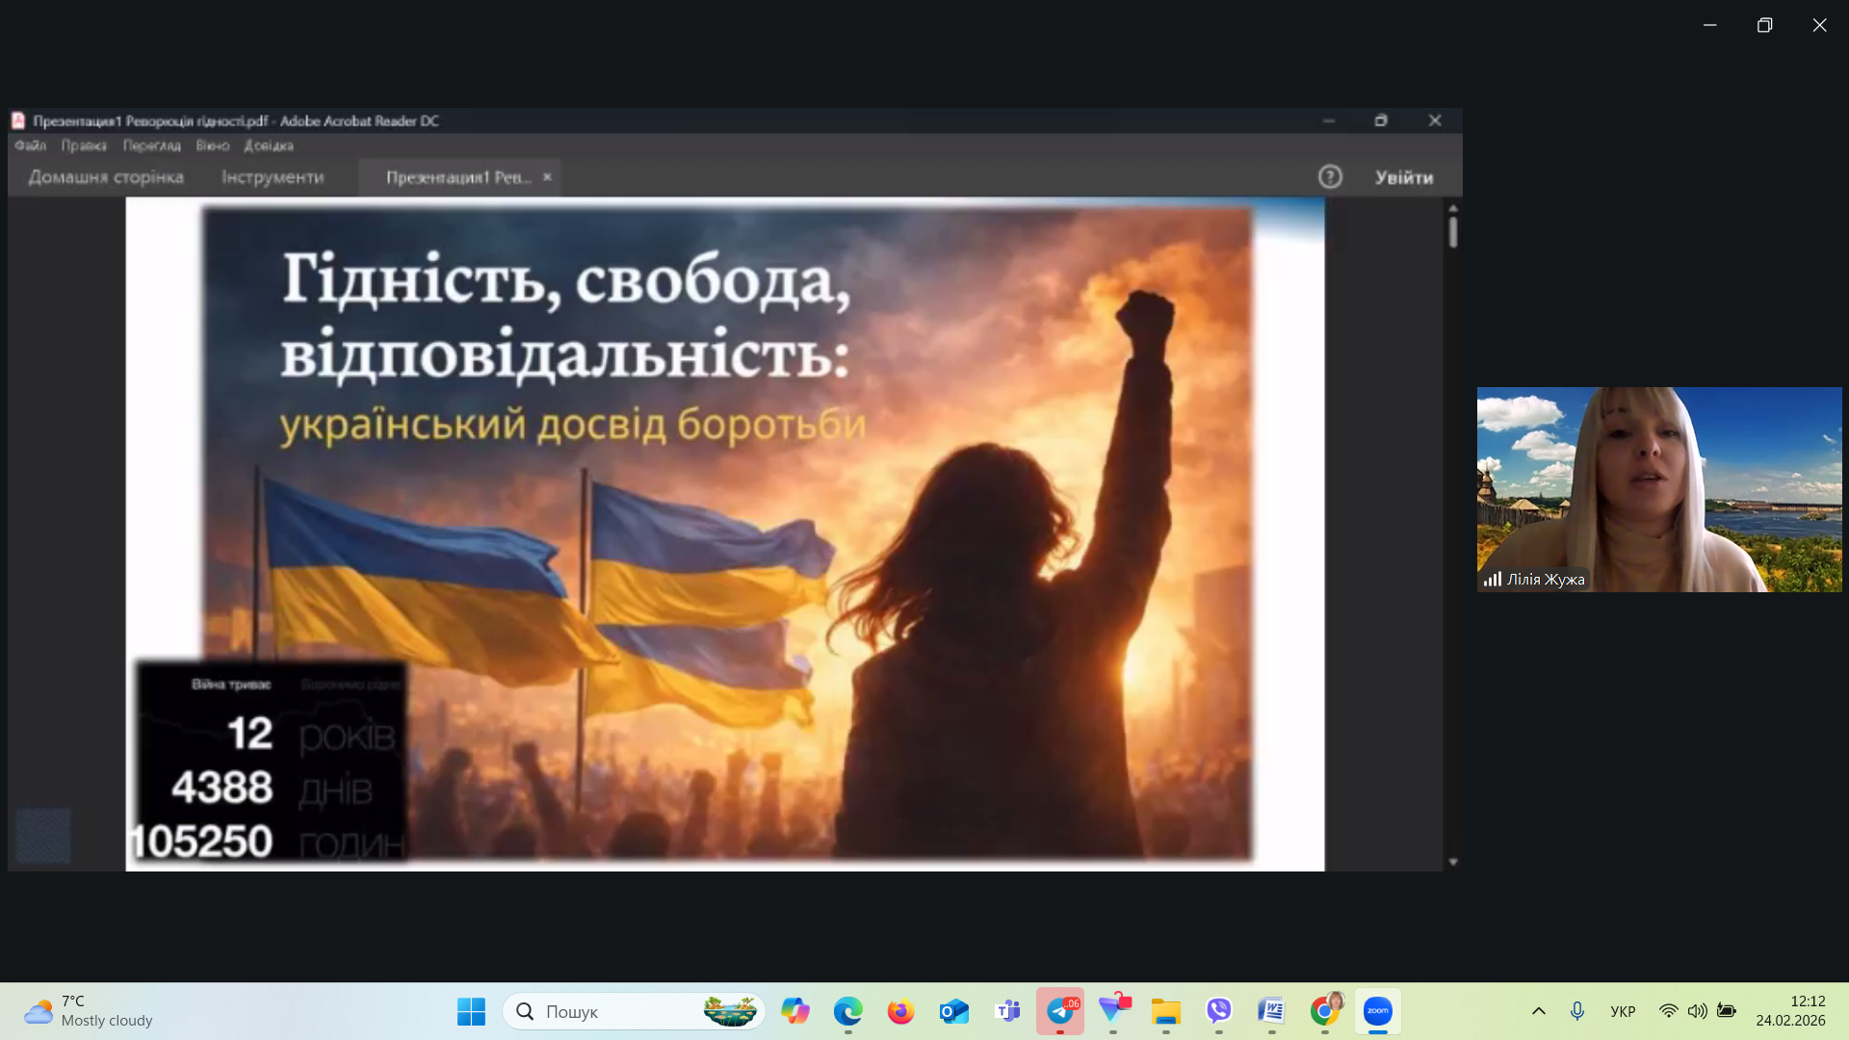The width and height of the screenshot is (1849, 1040).
Task: Open Firefox from the taskbar
Action: point(900,1011)
